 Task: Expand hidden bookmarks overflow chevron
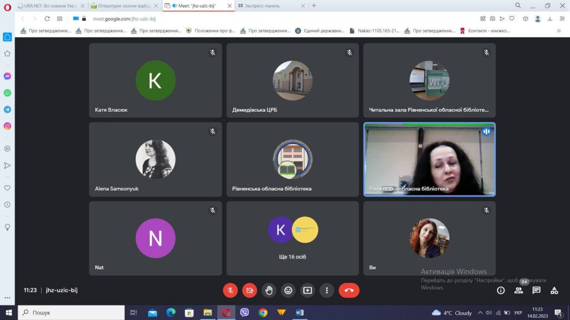point(559,31)
